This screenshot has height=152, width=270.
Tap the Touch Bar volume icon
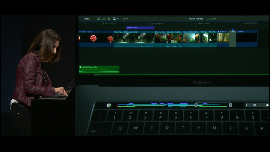[267, 105]
